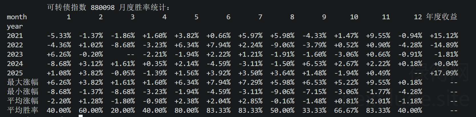This screenshot has width=476, height=117.
Task: Click the empty "--" cell in the 2023 row
Action: tap(131, 54)
